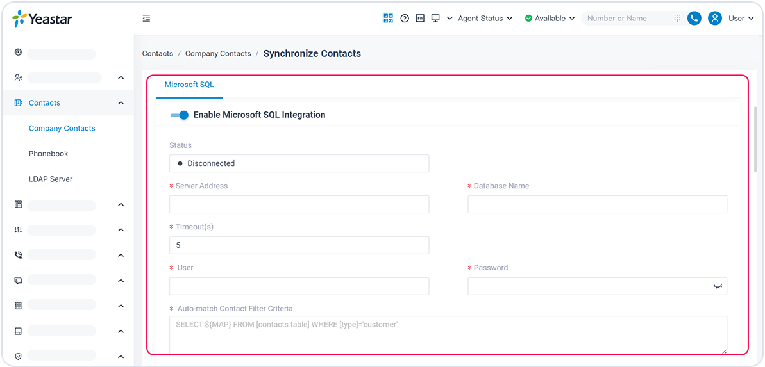Open Contacts in the sidebar menu
This screenshot has width=765, height=367.
(x=44, y=103)
